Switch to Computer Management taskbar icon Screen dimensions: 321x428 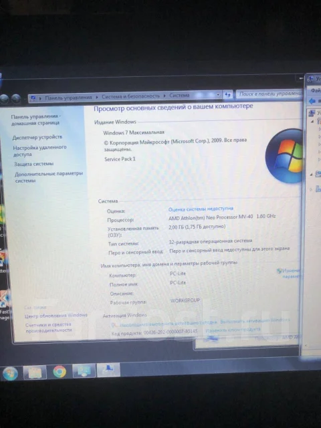click(108, 370)
